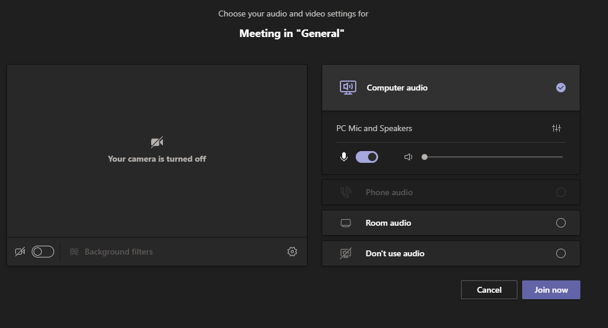
Task: Choose the Computer audio option
Action: pyautogui.click(x=451, y=88)
